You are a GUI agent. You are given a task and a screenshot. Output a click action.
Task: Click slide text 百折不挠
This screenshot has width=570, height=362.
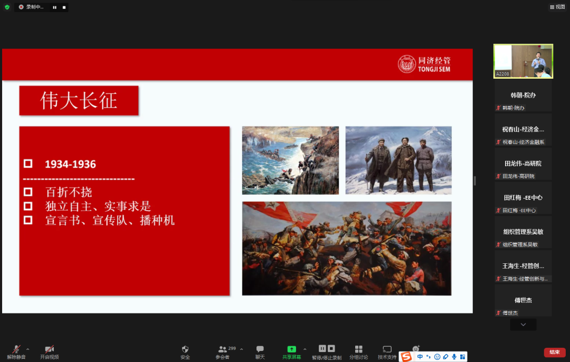[69, 192]
